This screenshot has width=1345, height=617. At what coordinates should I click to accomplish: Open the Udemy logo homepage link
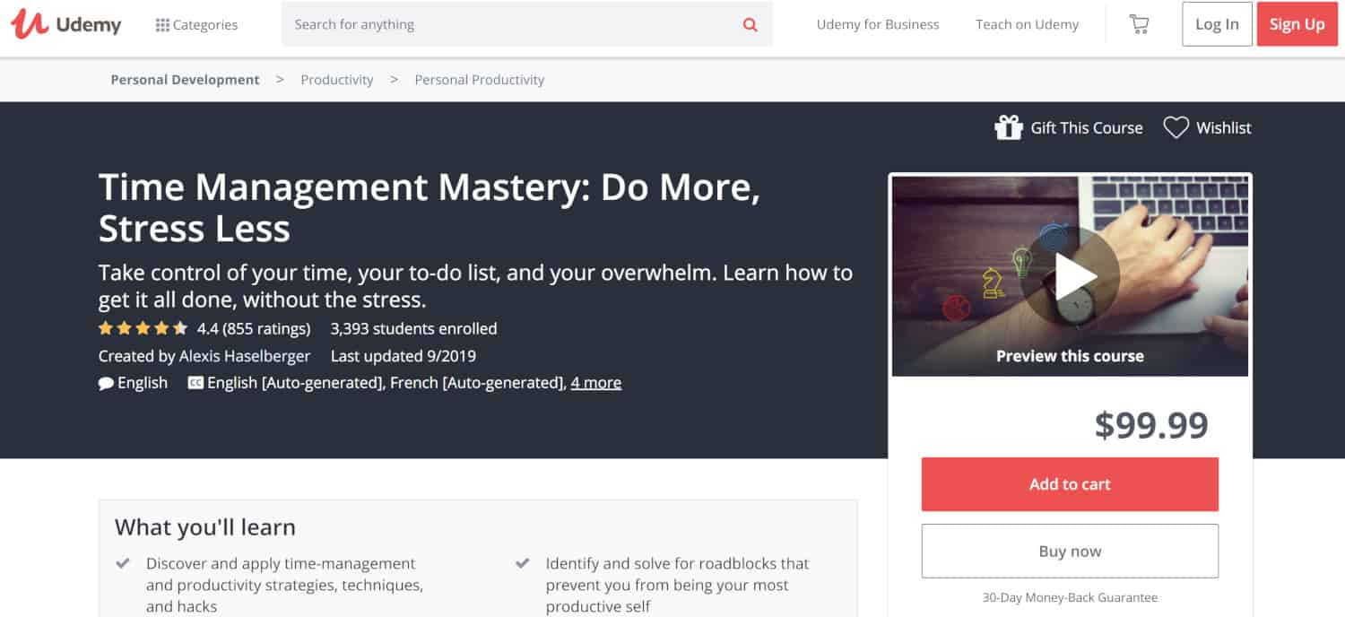[66, 24]
